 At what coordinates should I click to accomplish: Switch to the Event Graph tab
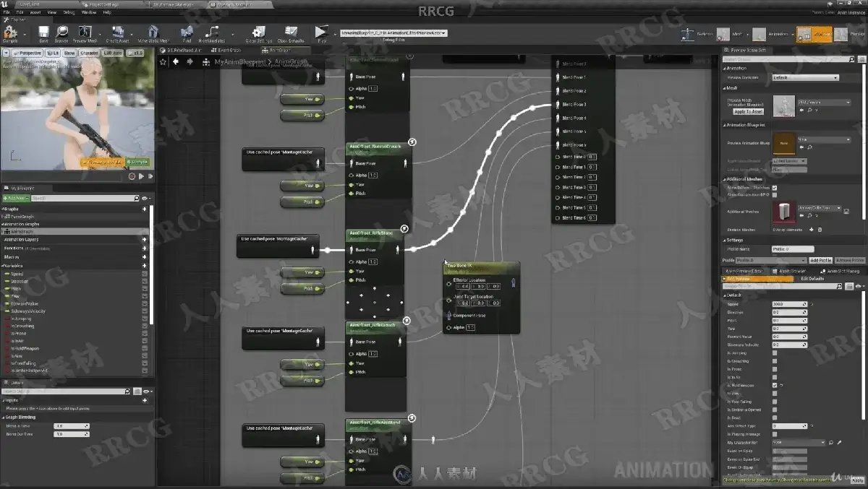click(x=230, y=50)
